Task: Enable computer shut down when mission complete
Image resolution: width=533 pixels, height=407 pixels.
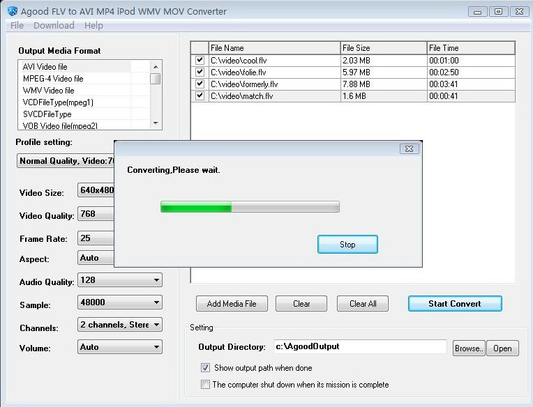Action: coord(205,384)
